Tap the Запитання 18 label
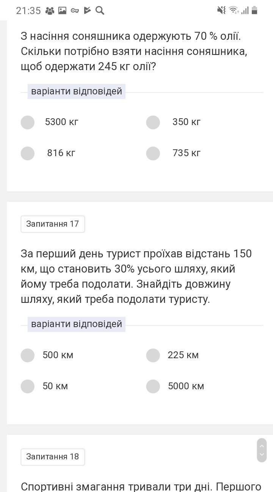This screenshot has height=492, width=273. point(53,457)
